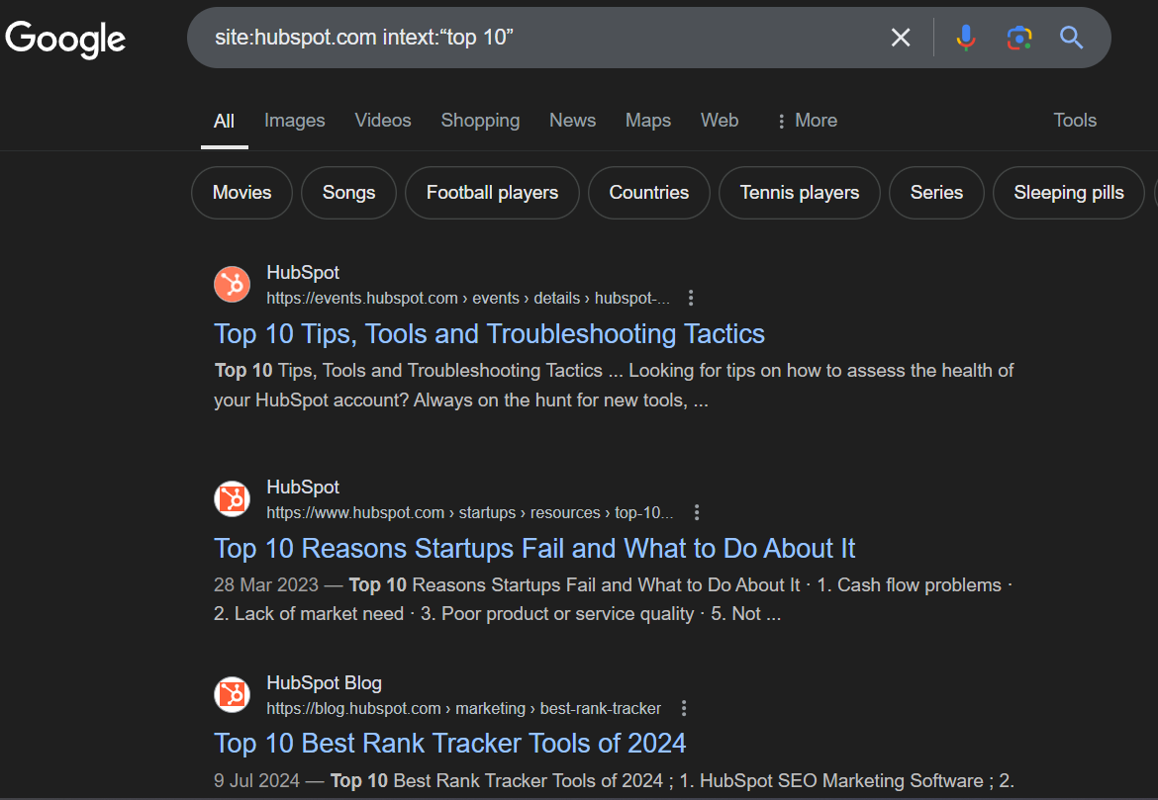Select Series chip
The height and width of the screenshot is (800, 1158).
coord(936,193)
